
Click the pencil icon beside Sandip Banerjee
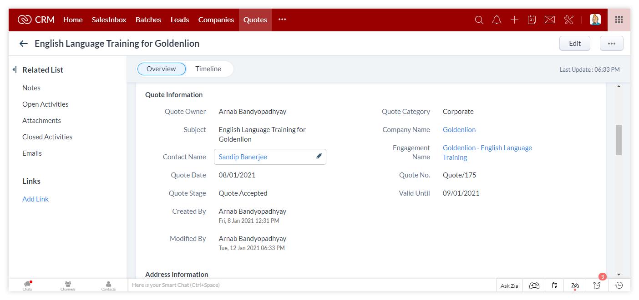pyautogui.click(x=319, y=156)
